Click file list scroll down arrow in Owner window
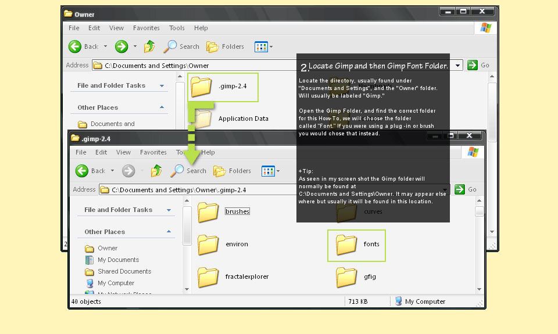This screenshot has width=558, height=334. 492,232
